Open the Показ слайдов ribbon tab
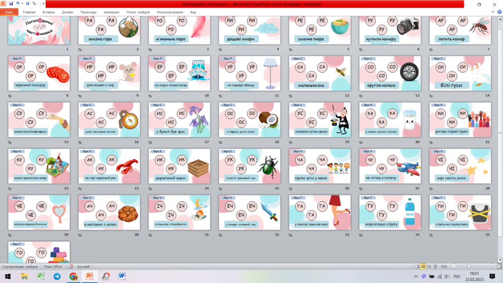This screenshot has height=283, width=503. [138, 12]
